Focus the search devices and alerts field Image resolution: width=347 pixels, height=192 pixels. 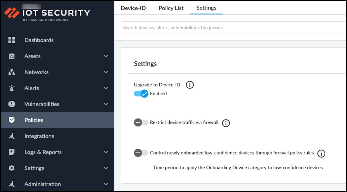click(x=233, y=28)
